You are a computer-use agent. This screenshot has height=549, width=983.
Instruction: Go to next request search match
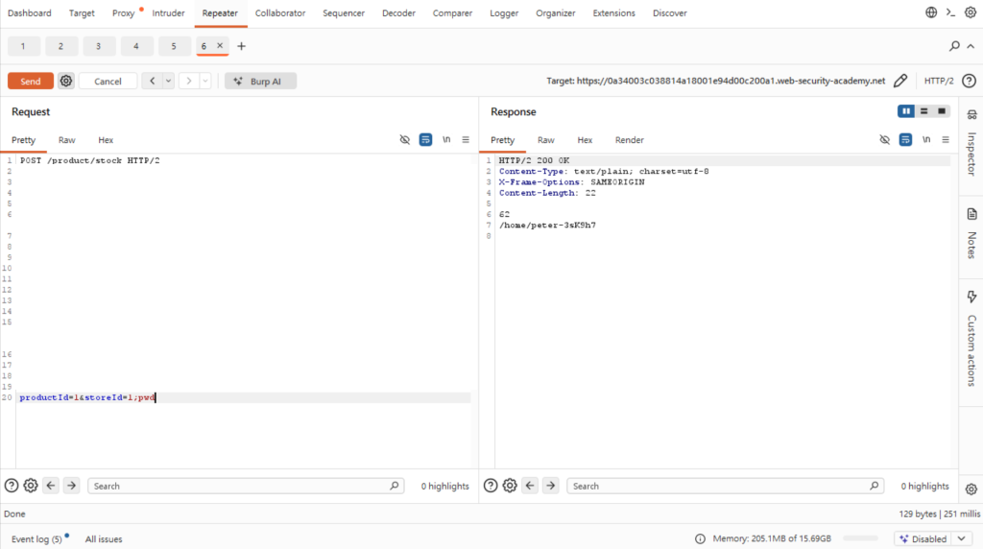[71, 485]
